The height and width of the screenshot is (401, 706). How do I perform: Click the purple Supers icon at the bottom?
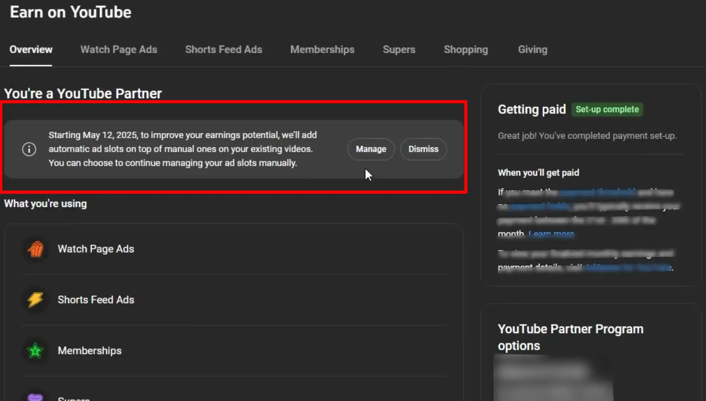[x=35, y=397]
